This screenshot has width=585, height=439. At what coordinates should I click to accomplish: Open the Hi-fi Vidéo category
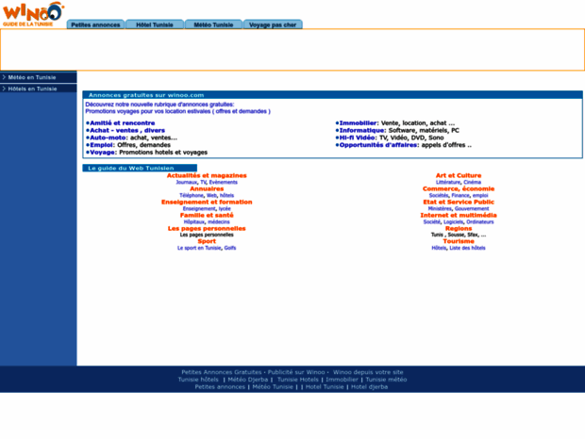(x=357, y=138)
